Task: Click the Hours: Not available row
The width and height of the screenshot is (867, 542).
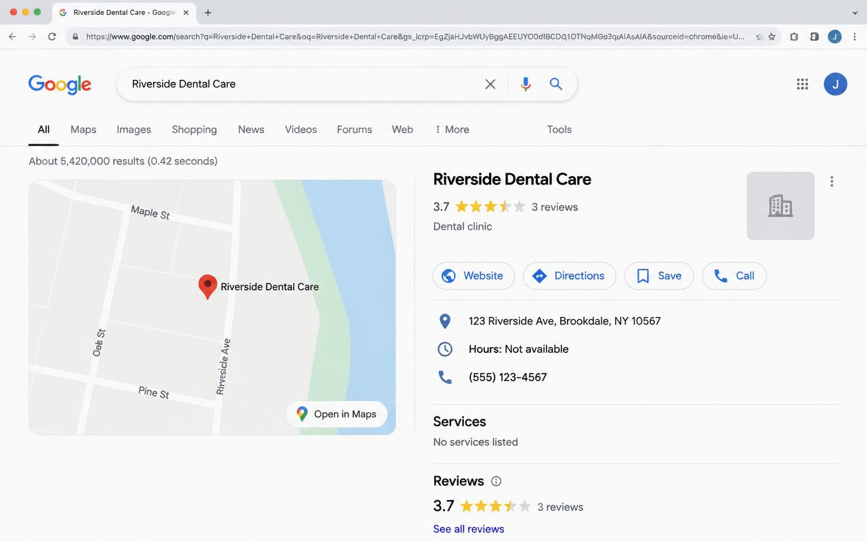Action: coord(519,349)
